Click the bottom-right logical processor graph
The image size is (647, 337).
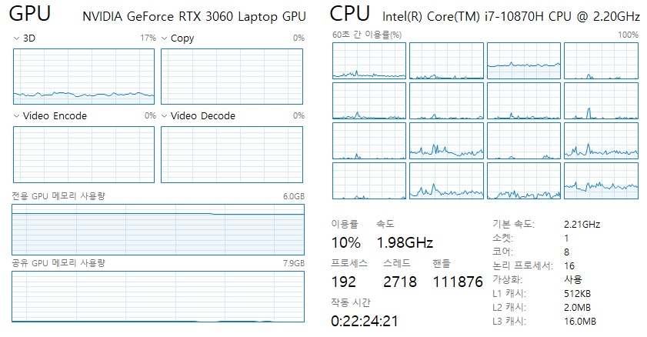pos(601,181)
